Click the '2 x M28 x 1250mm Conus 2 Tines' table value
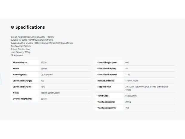The height and width of the screenshot is (139, 185). coord(147,88)
